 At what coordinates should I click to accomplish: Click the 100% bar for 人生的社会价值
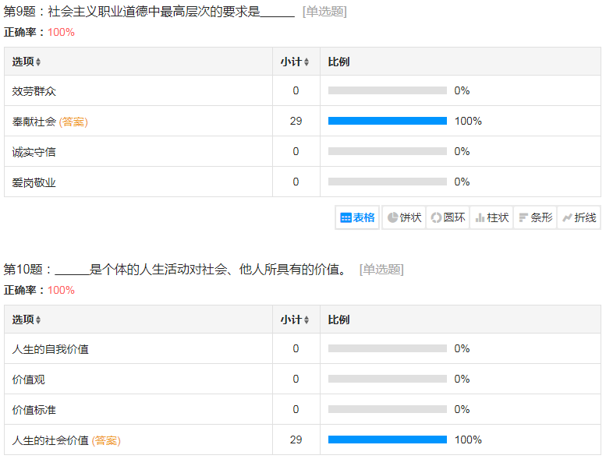click(x=388, y=440)
